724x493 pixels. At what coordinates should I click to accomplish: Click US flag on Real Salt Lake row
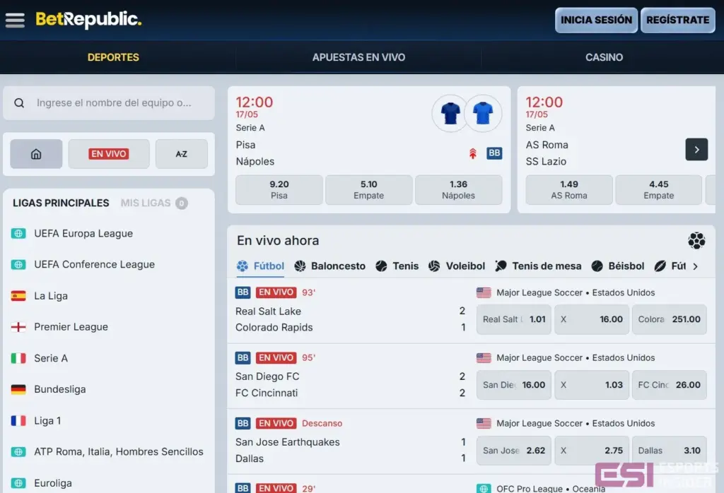(484, 292)
